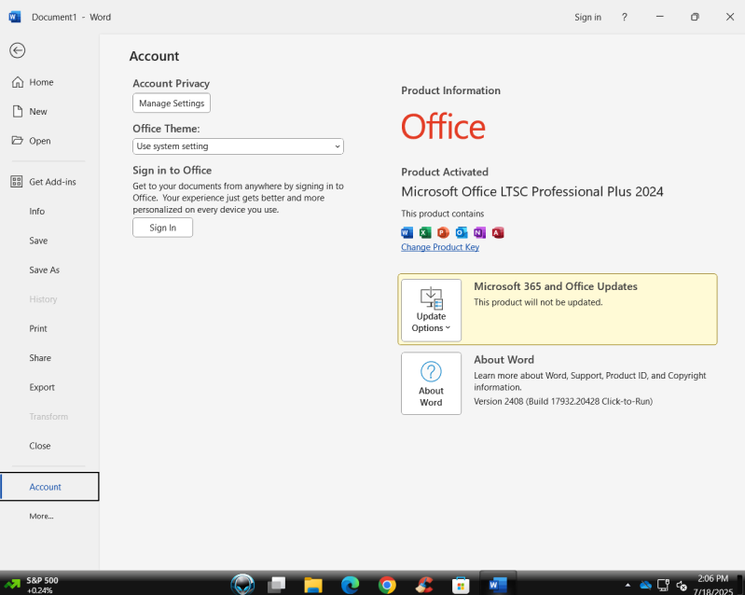This screenshot has height=595, width=745.
Task: Click the New blank page icon
Action: (18, 112)
